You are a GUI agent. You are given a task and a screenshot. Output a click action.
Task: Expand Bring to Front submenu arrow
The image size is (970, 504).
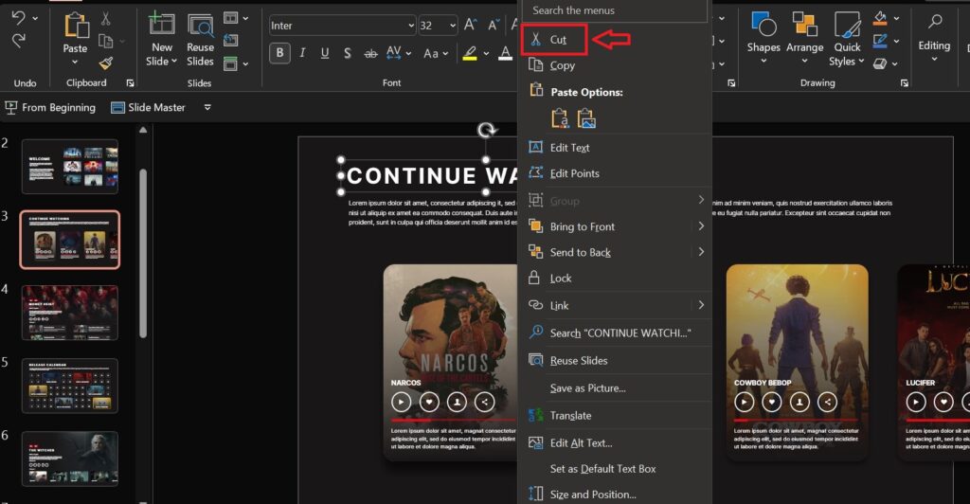[x=701, y=226]
